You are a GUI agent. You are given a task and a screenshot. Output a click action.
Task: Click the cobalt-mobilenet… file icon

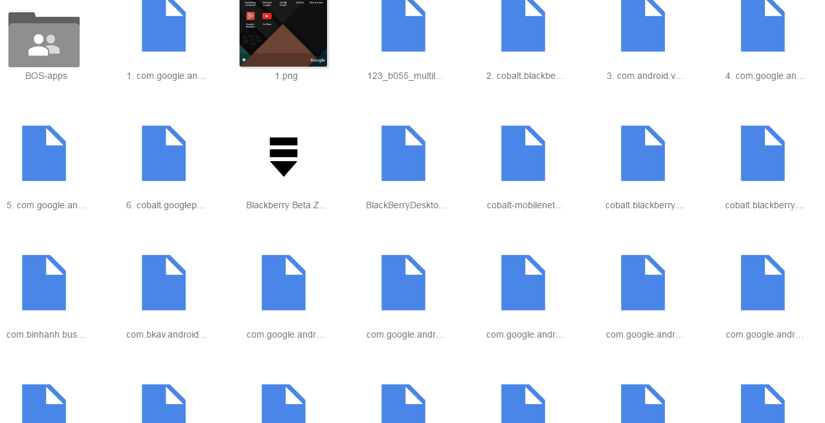(x=523, y=153)
